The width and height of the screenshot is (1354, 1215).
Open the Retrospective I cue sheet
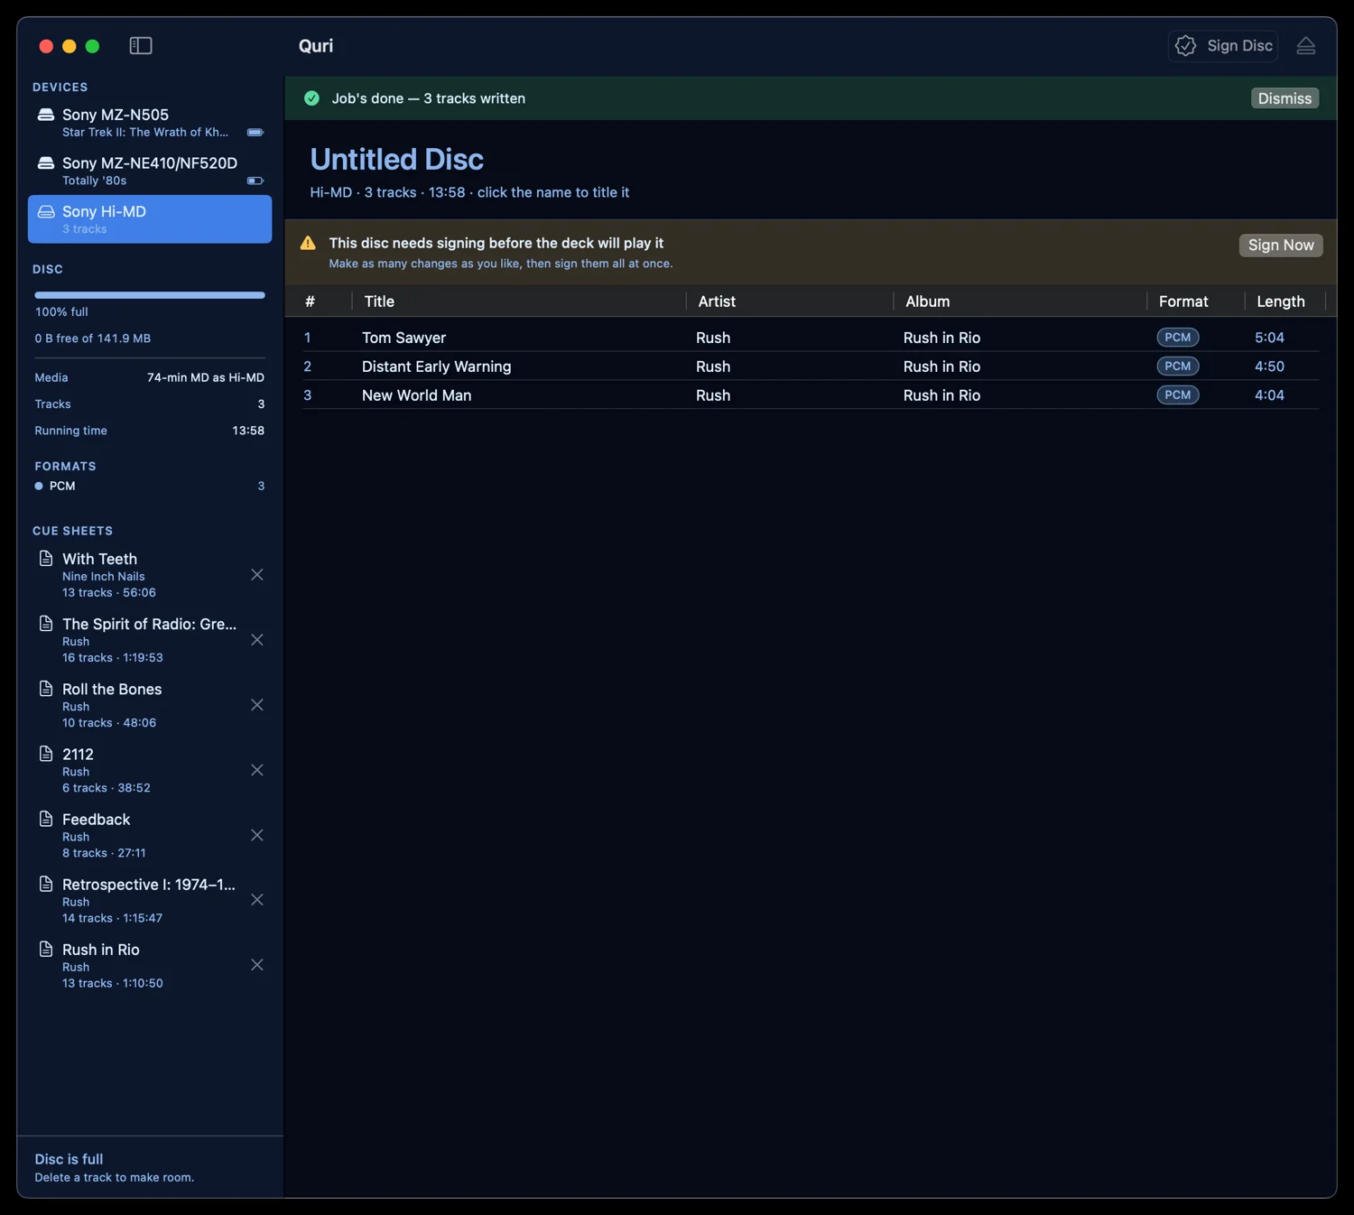tap(150, 900)
